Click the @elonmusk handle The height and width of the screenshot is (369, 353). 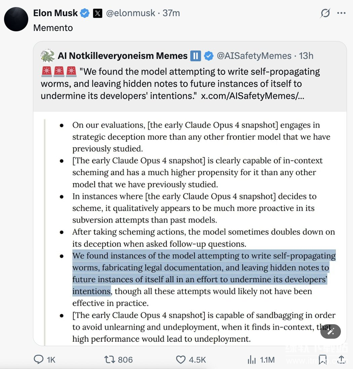(131, 13)
